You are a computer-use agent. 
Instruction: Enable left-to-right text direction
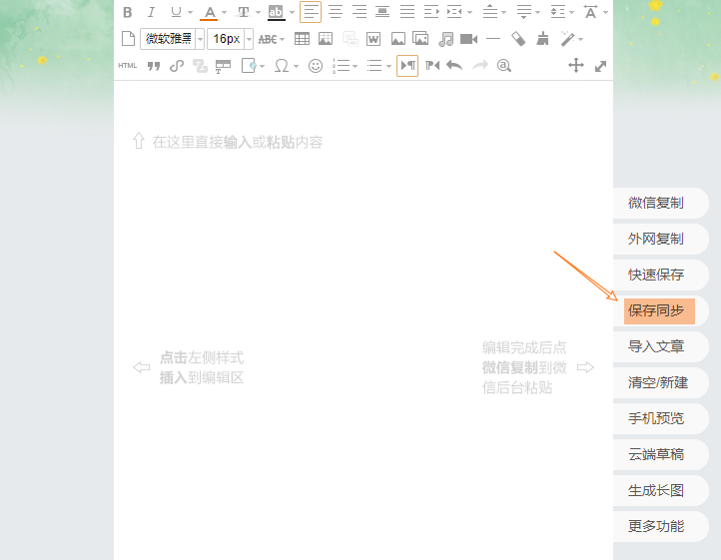point(407,66)
